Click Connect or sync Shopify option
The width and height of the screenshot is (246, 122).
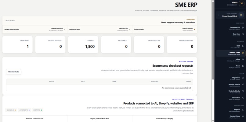[165, 119]
